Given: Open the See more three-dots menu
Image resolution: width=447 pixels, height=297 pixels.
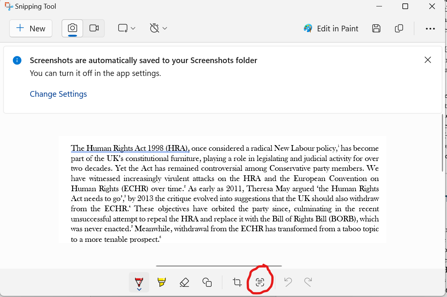Looking at the screenshot, I should [430, 28].
